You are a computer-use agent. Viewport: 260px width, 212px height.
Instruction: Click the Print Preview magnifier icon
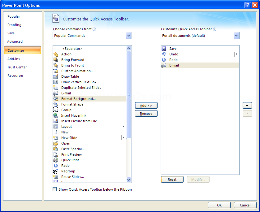[x=56, y=154]
